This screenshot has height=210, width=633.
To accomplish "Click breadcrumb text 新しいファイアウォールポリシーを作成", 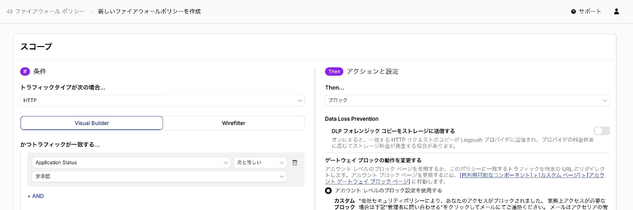I will pyautogui.click(x=149, y=11).
